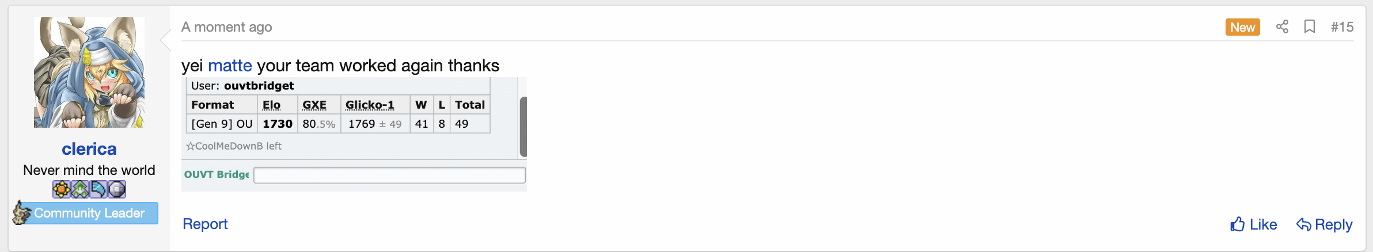
Task: Open the #15 post permalink
Action: click(x=1342, y=27)
